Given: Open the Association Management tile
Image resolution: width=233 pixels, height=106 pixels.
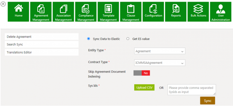Looking at the screenshot, I should pos(63,12).
